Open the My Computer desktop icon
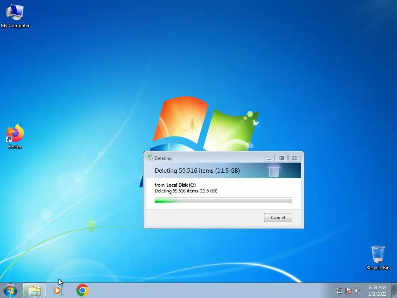The image size is (397, 298). [15, 16]
